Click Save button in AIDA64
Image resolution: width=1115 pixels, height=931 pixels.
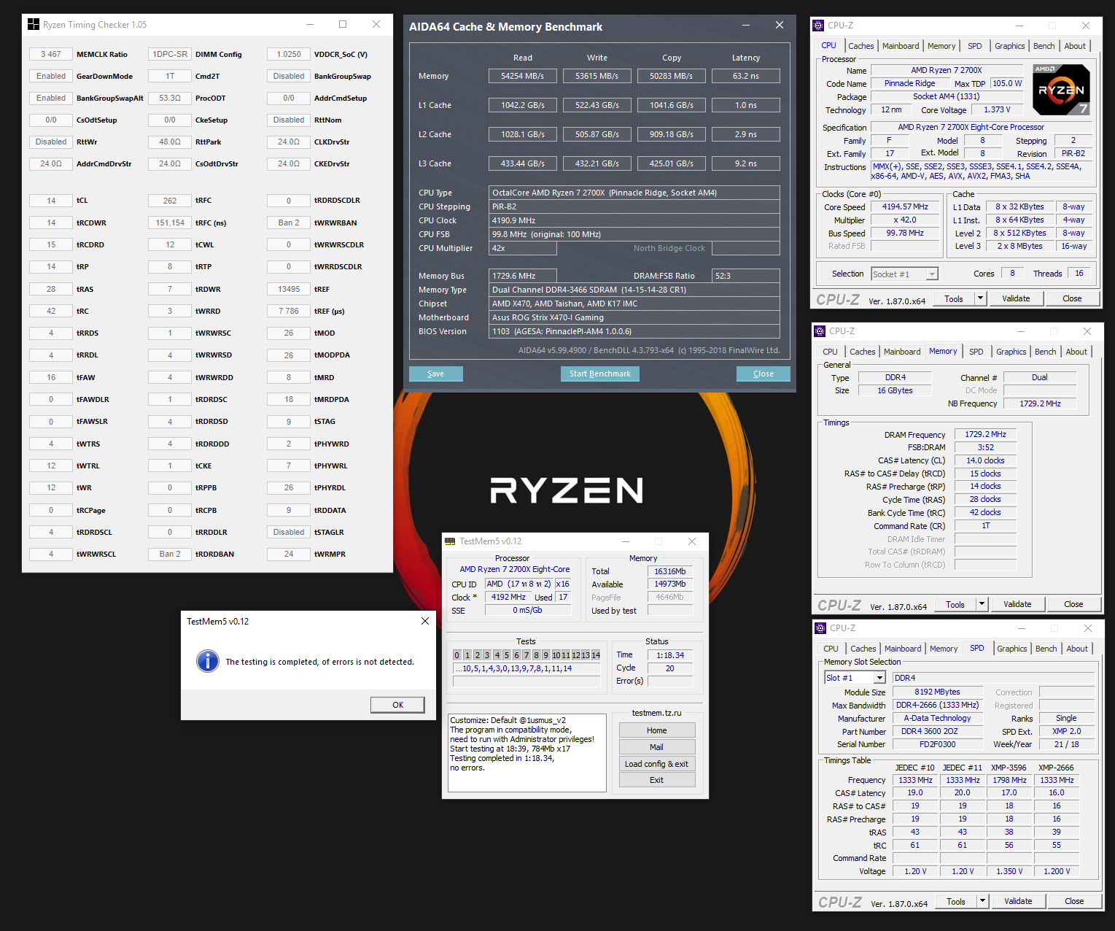point(435,374)
